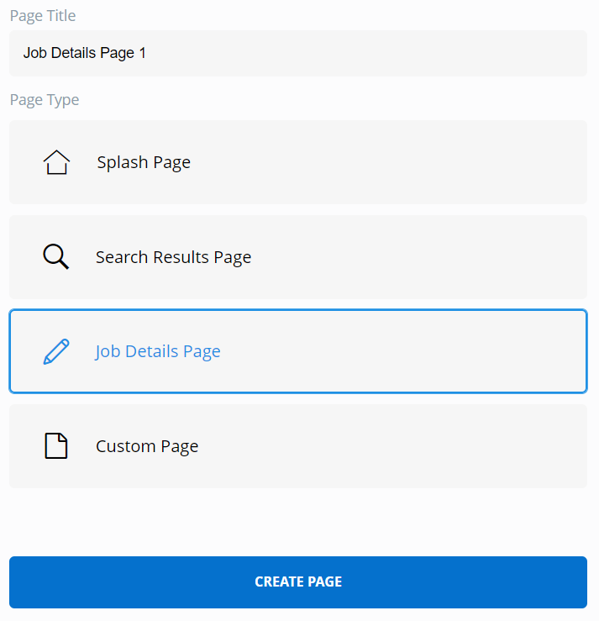Image resolution: width=599 pixels, height=621 pixels.
Task: Click empty area of the Splash Page card
Action: tap(420, 162)
